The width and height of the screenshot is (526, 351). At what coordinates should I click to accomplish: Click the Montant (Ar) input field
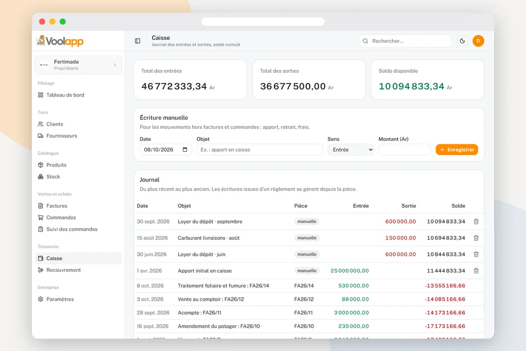click(x=405, y=150)
